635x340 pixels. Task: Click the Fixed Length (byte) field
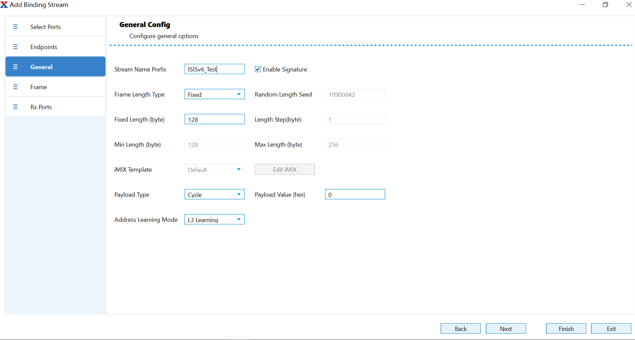(215, 119)
